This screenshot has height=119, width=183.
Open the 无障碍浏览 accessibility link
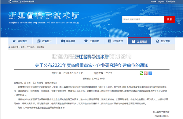coord(170,2)
